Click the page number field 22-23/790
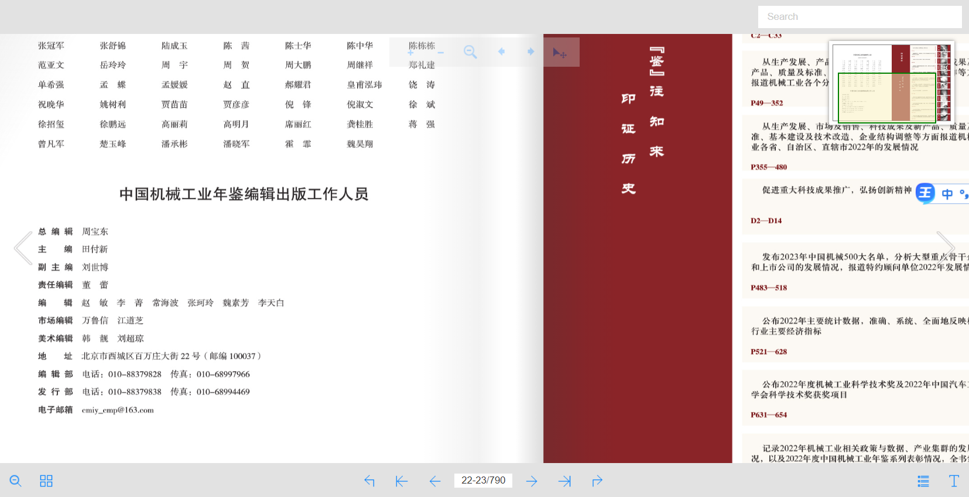Viewport: 969px width, 497px height. tap(484, 481)
